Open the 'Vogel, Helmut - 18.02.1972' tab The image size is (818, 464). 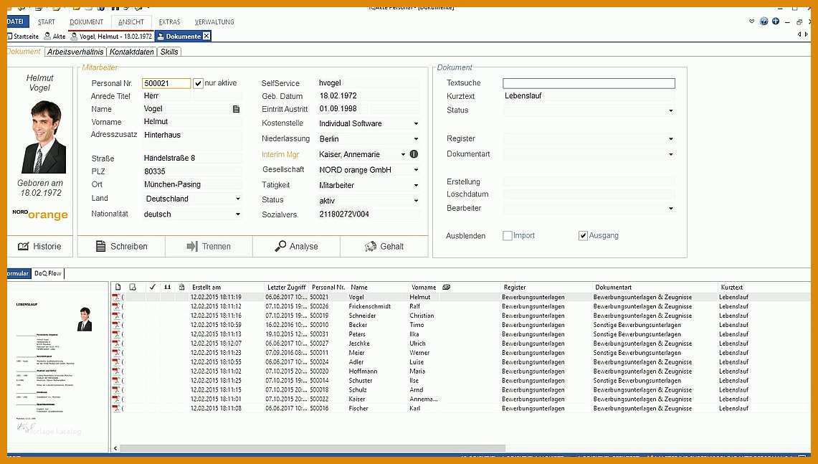(111, 36)
